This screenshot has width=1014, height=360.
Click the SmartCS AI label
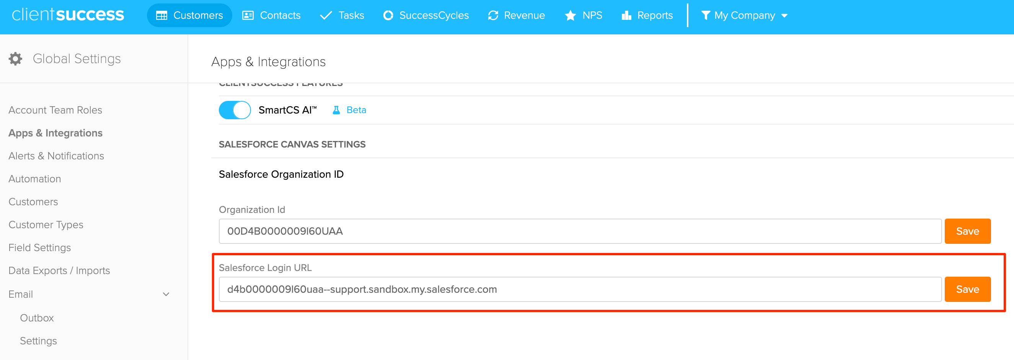pyautogui.click(x=287, y=110)
